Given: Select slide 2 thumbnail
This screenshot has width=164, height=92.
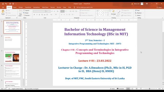Looking at the screenshot, I should click(x=12, y=42).
